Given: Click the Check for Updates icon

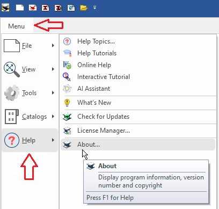Looking at the screenshot, I should pos(67,117).
